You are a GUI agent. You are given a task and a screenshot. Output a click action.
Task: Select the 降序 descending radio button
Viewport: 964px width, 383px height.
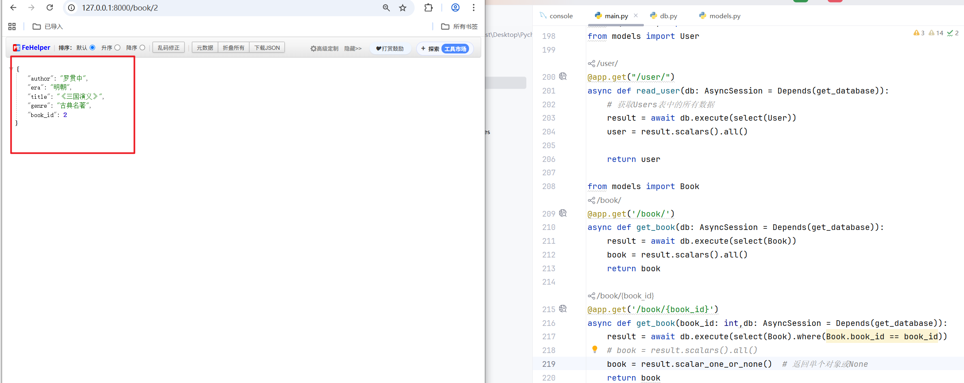[142, 48]
